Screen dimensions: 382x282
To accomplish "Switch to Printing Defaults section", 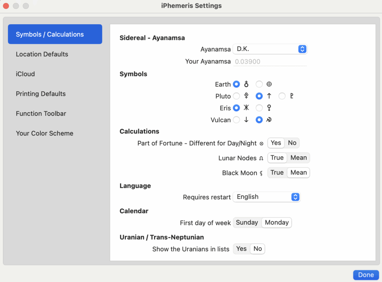I will pyautogui.click(x=41, y=94).
